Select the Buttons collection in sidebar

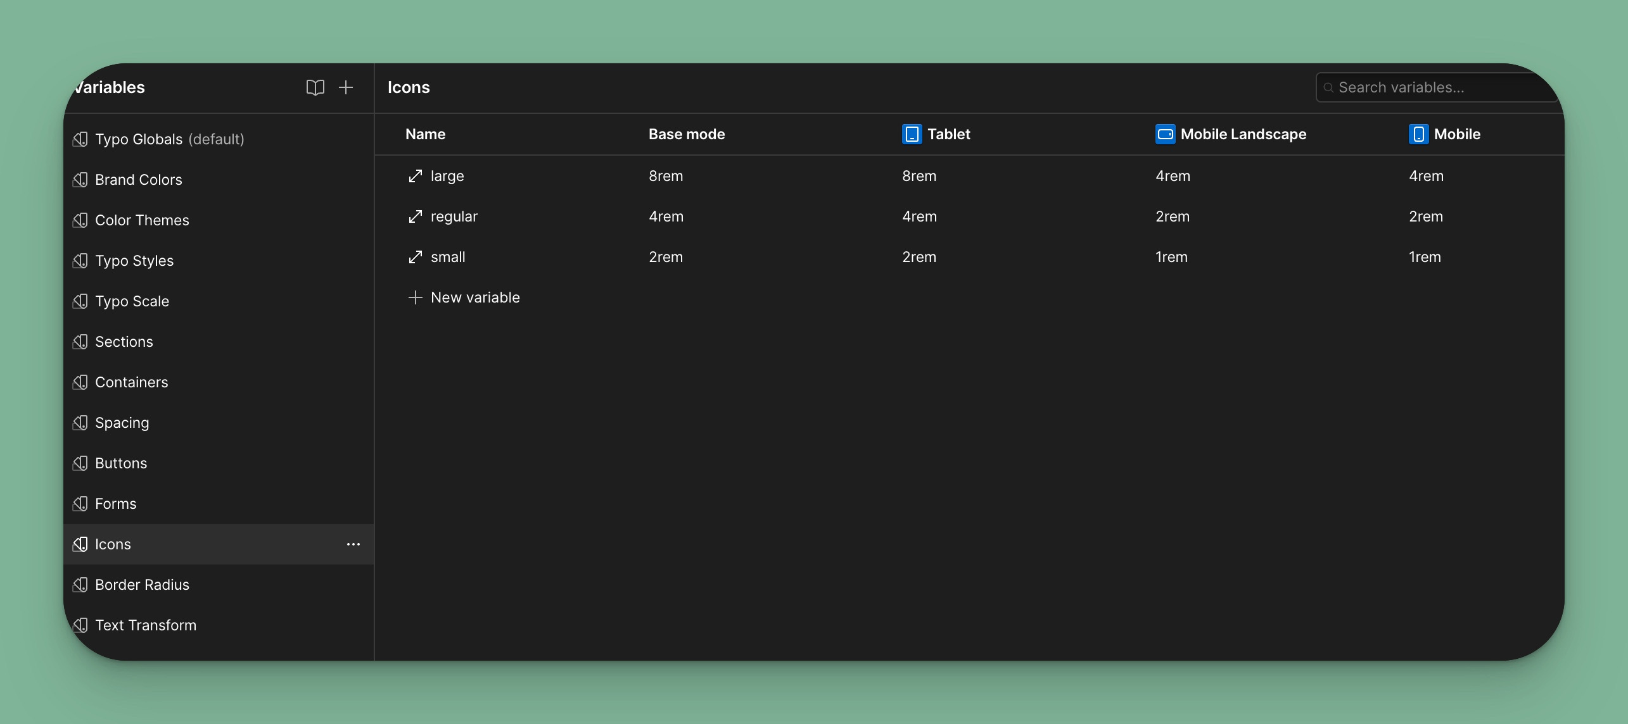pos(121,463)
